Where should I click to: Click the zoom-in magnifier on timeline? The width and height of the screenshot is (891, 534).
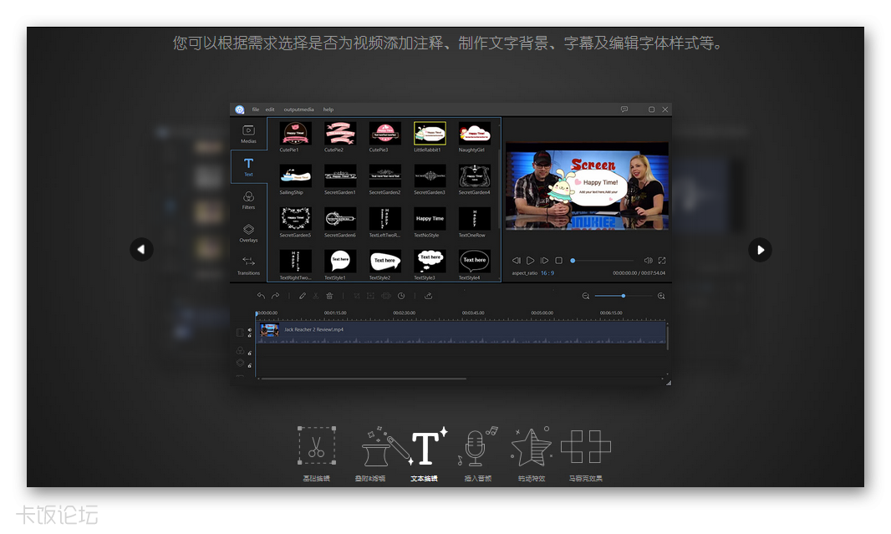tap(661, 296)
